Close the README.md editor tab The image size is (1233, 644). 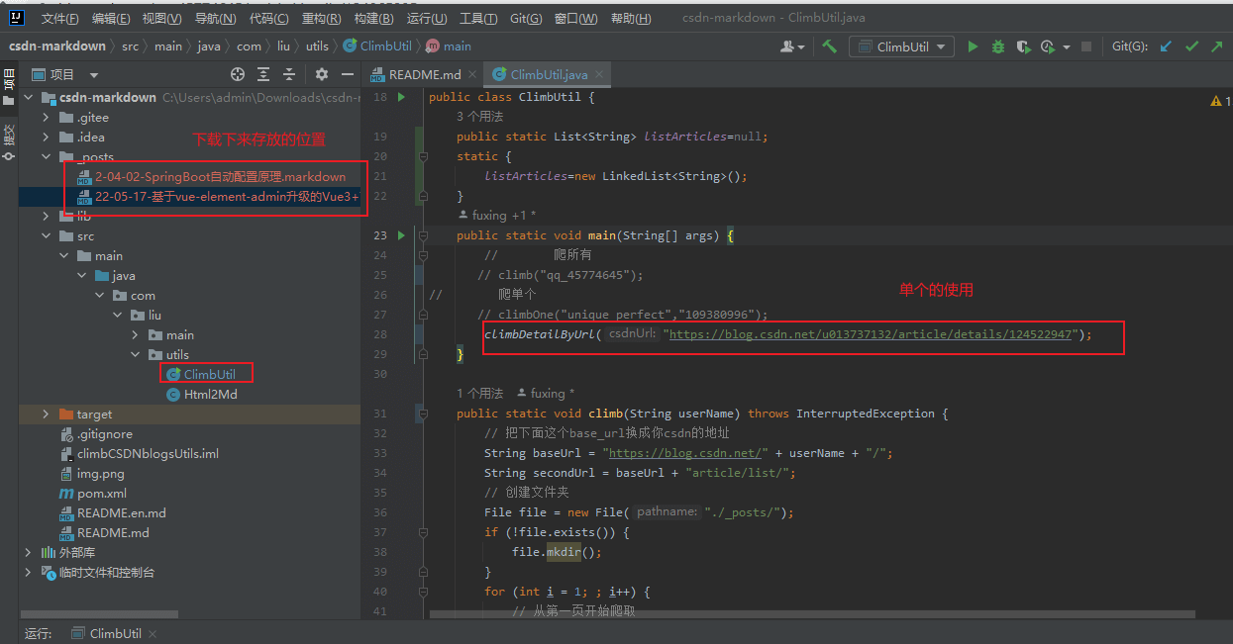[x=472, y=74]
